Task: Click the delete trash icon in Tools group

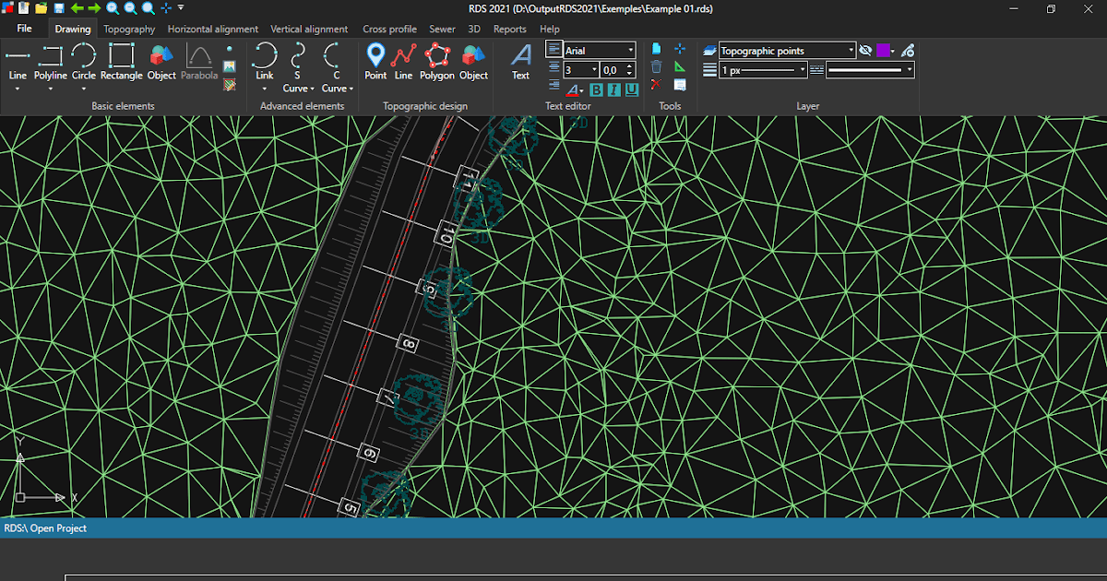Action: click(x=657, y=66)
